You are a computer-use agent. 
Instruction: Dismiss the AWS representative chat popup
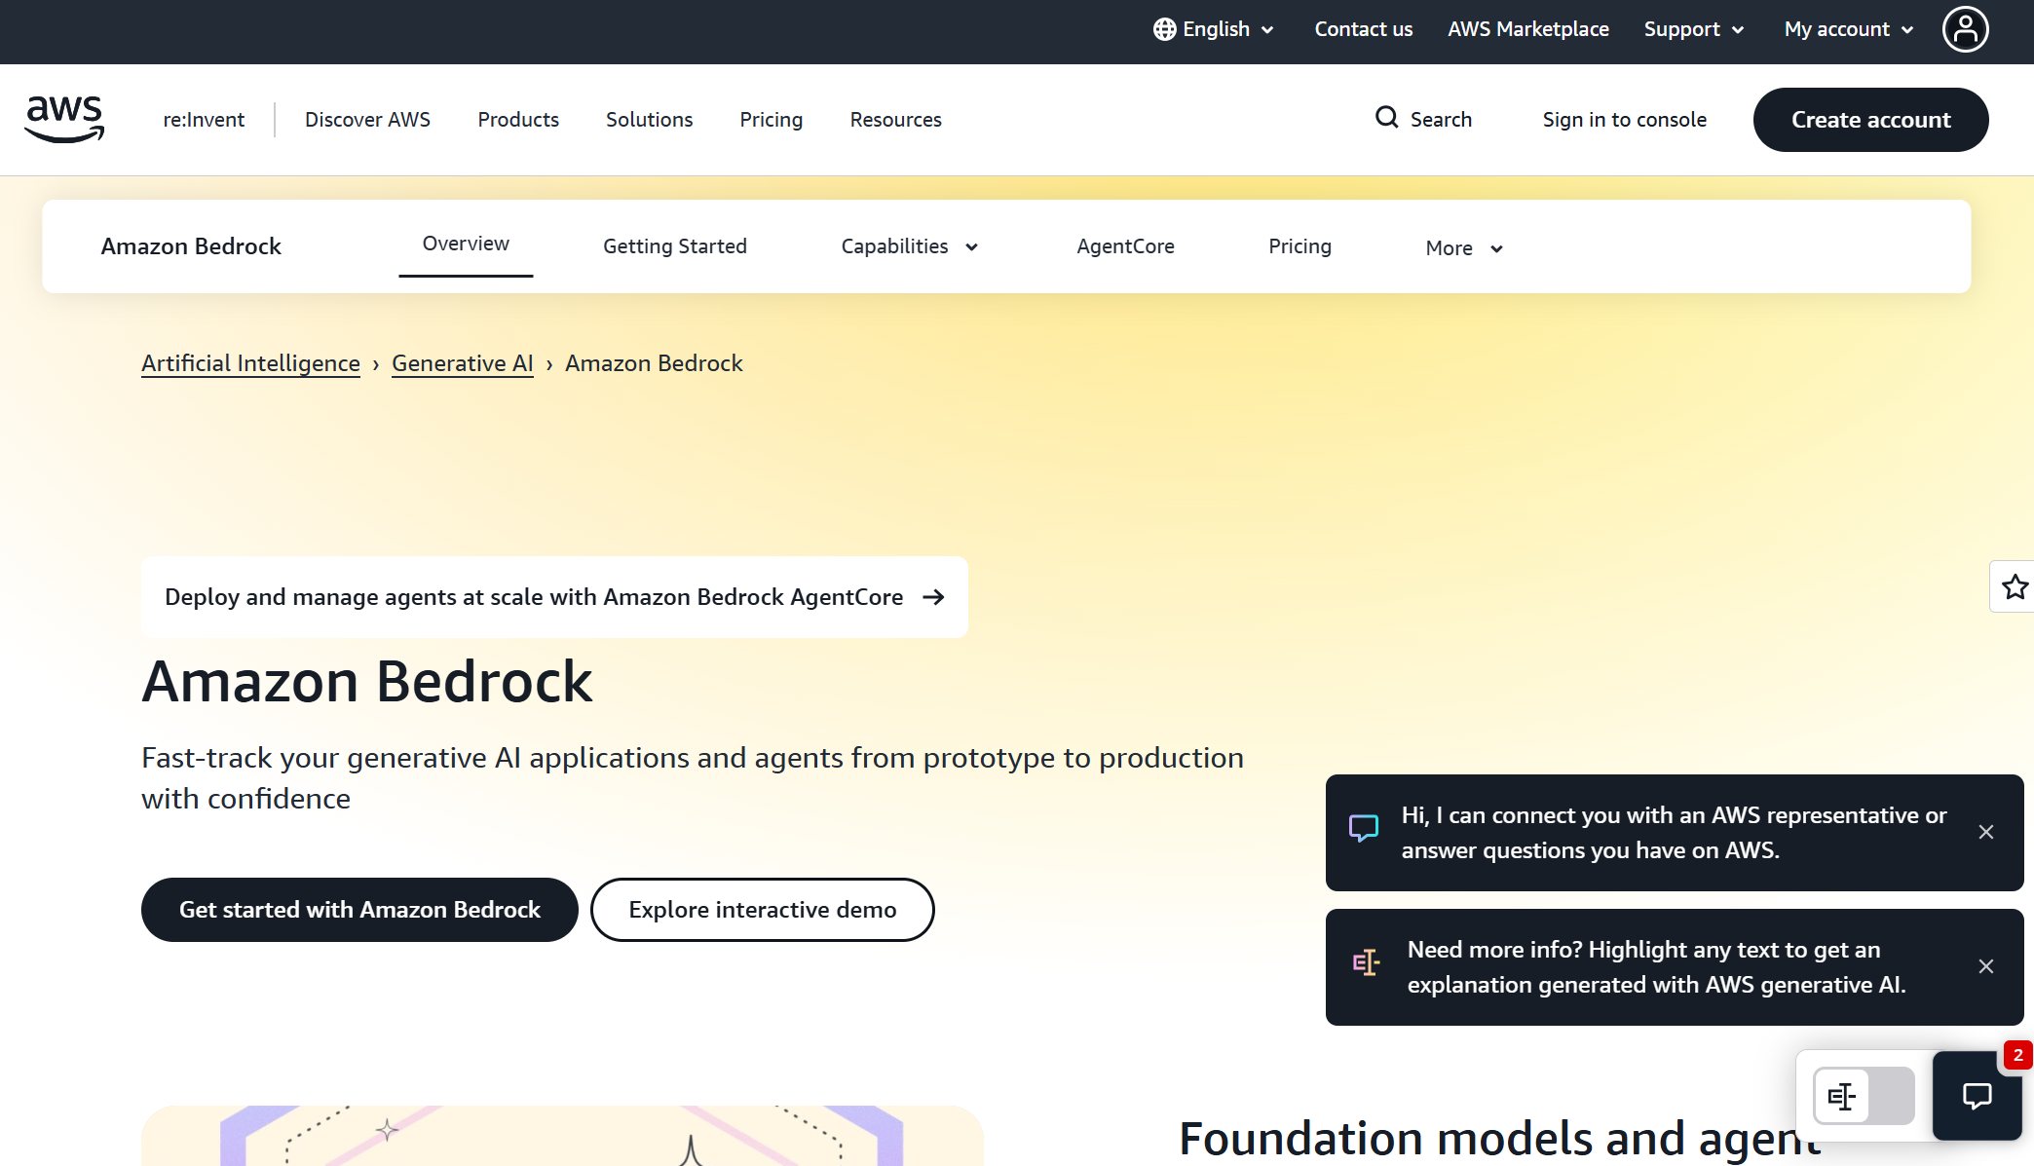pos(1986,833)
